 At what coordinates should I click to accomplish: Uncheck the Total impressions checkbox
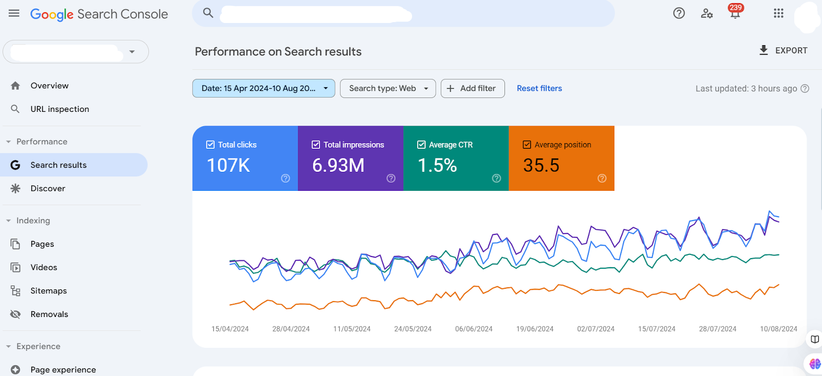click(316, 145)
